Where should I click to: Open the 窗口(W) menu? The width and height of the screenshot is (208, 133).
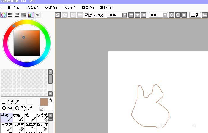[88, 8]
